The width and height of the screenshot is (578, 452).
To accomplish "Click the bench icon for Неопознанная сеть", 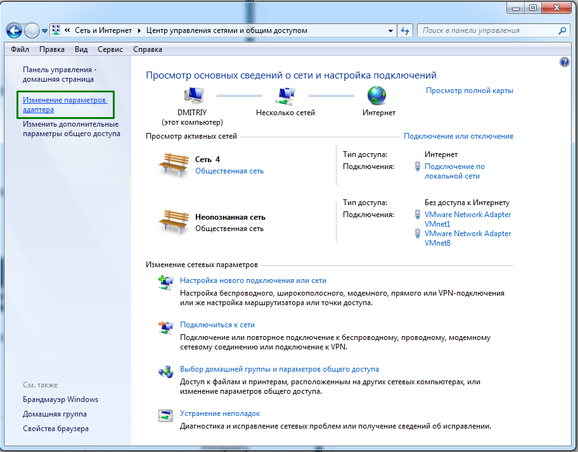I will point(173,222).
